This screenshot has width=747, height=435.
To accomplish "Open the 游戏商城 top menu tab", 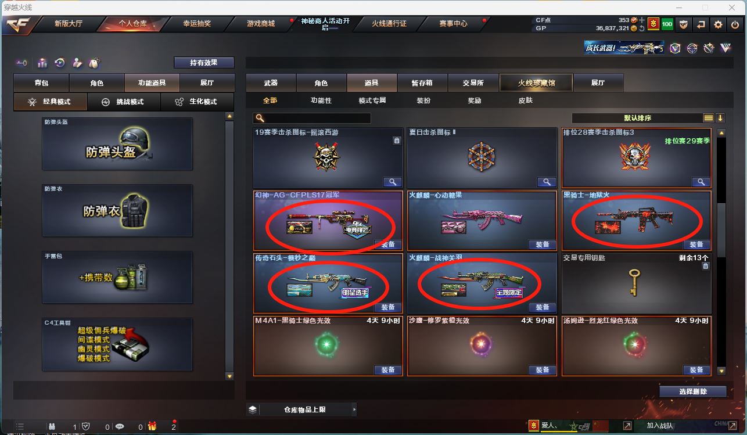I will coord(261,24).
